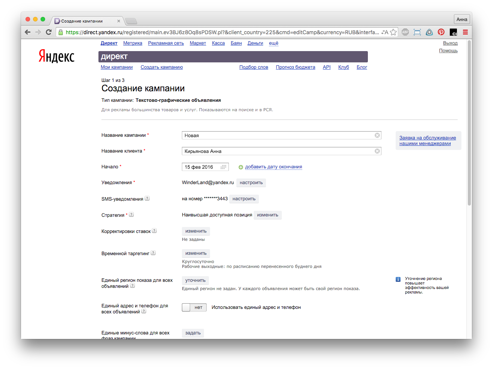Open the Мои кампании tab

[116, 67]
